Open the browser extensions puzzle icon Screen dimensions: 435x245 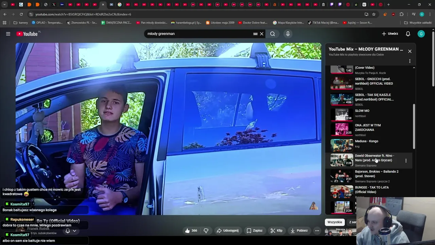click(402, 14)
